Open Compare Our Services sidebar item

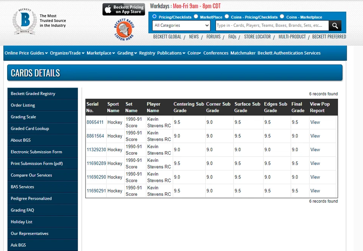[x=43, y=175]
